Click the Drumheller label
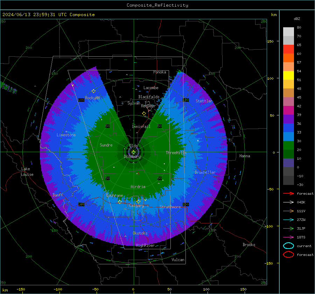Image resolution: width=315 pixels, height=294 pixels. click(205, 172)
